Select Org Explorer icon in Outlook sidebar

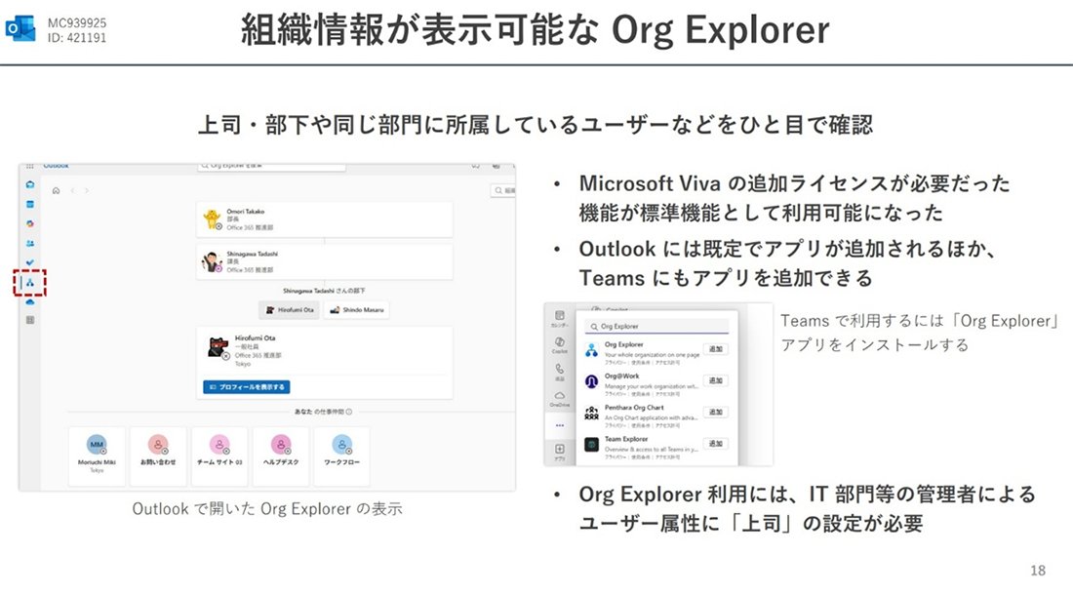pos(30,283)
